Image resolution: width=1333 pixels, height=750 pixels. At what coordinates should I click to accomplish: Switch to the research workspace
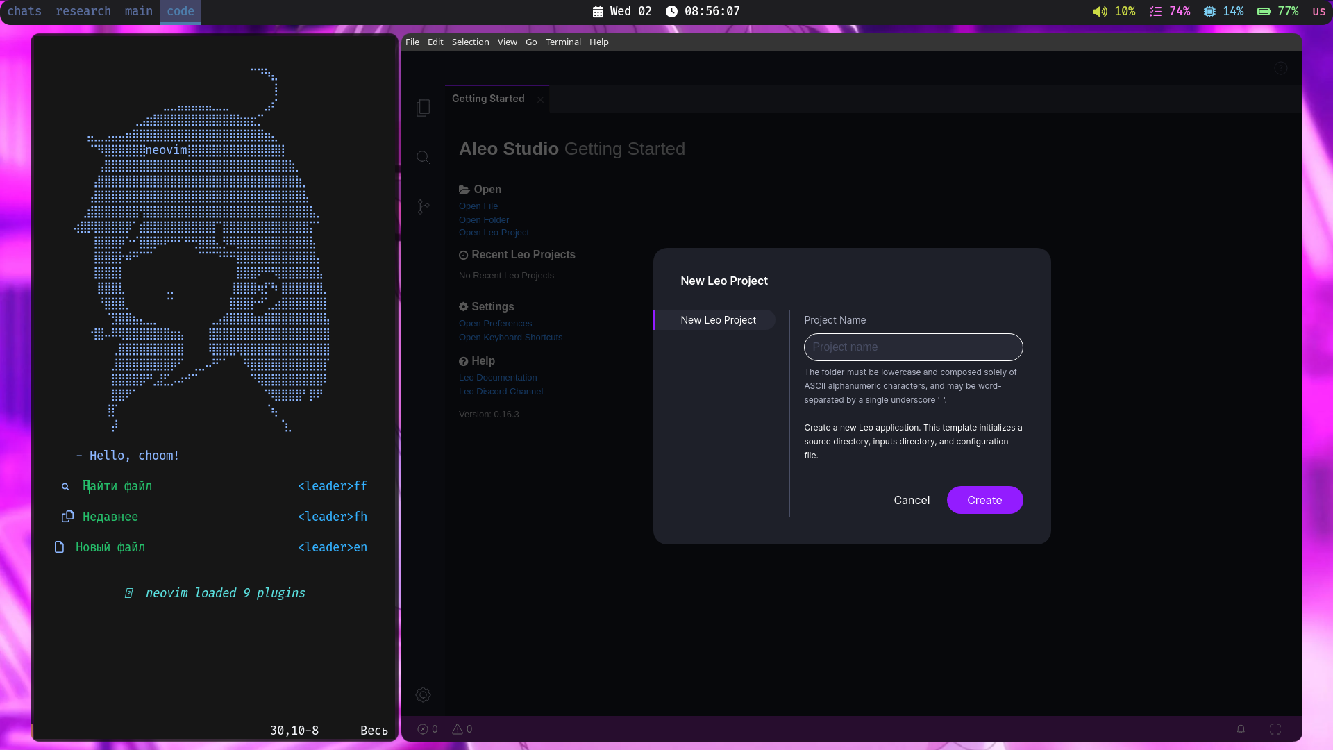[83, 11]
